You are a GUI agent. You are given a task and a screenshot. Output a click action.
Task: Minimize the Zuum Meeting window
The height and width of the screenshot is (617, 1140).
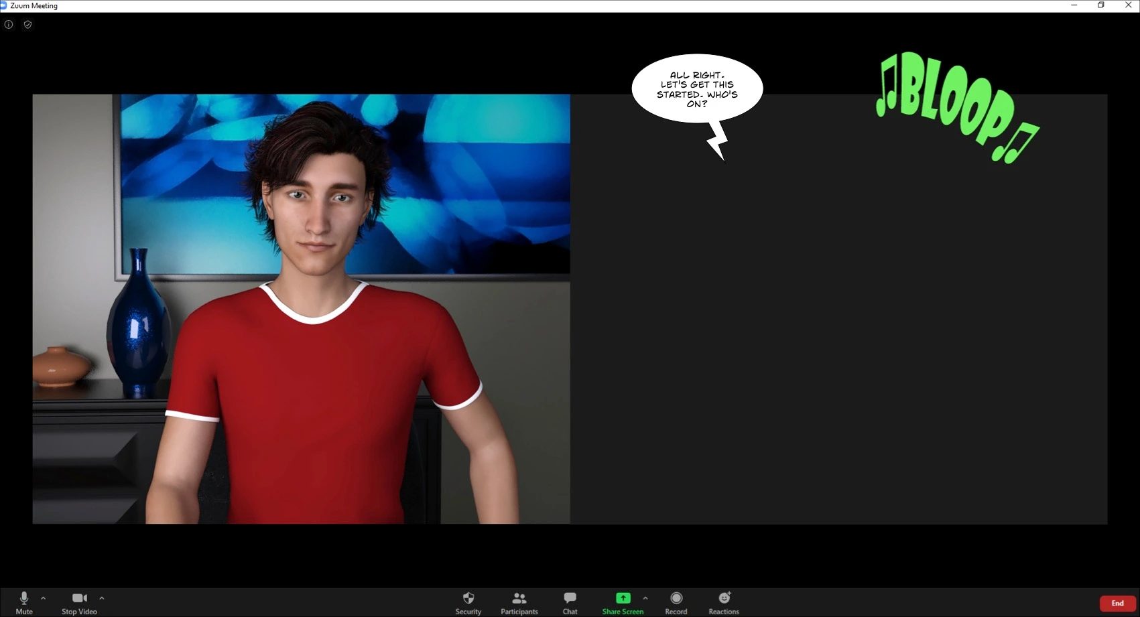tap(1074, 5)
